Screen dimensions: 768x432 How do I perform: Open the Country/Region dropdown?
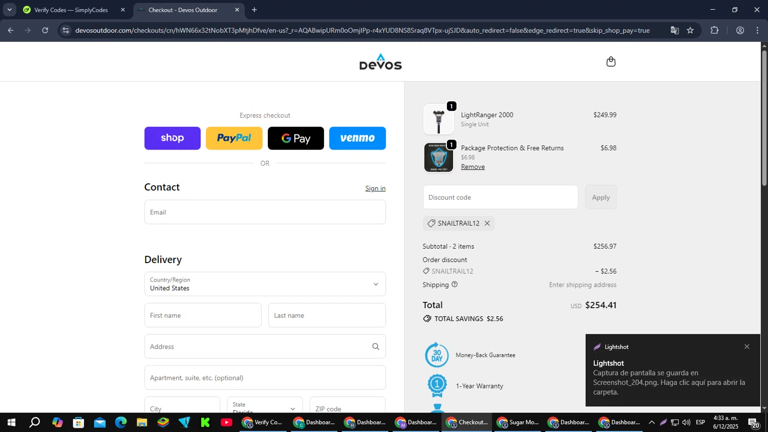click(265, 284)
